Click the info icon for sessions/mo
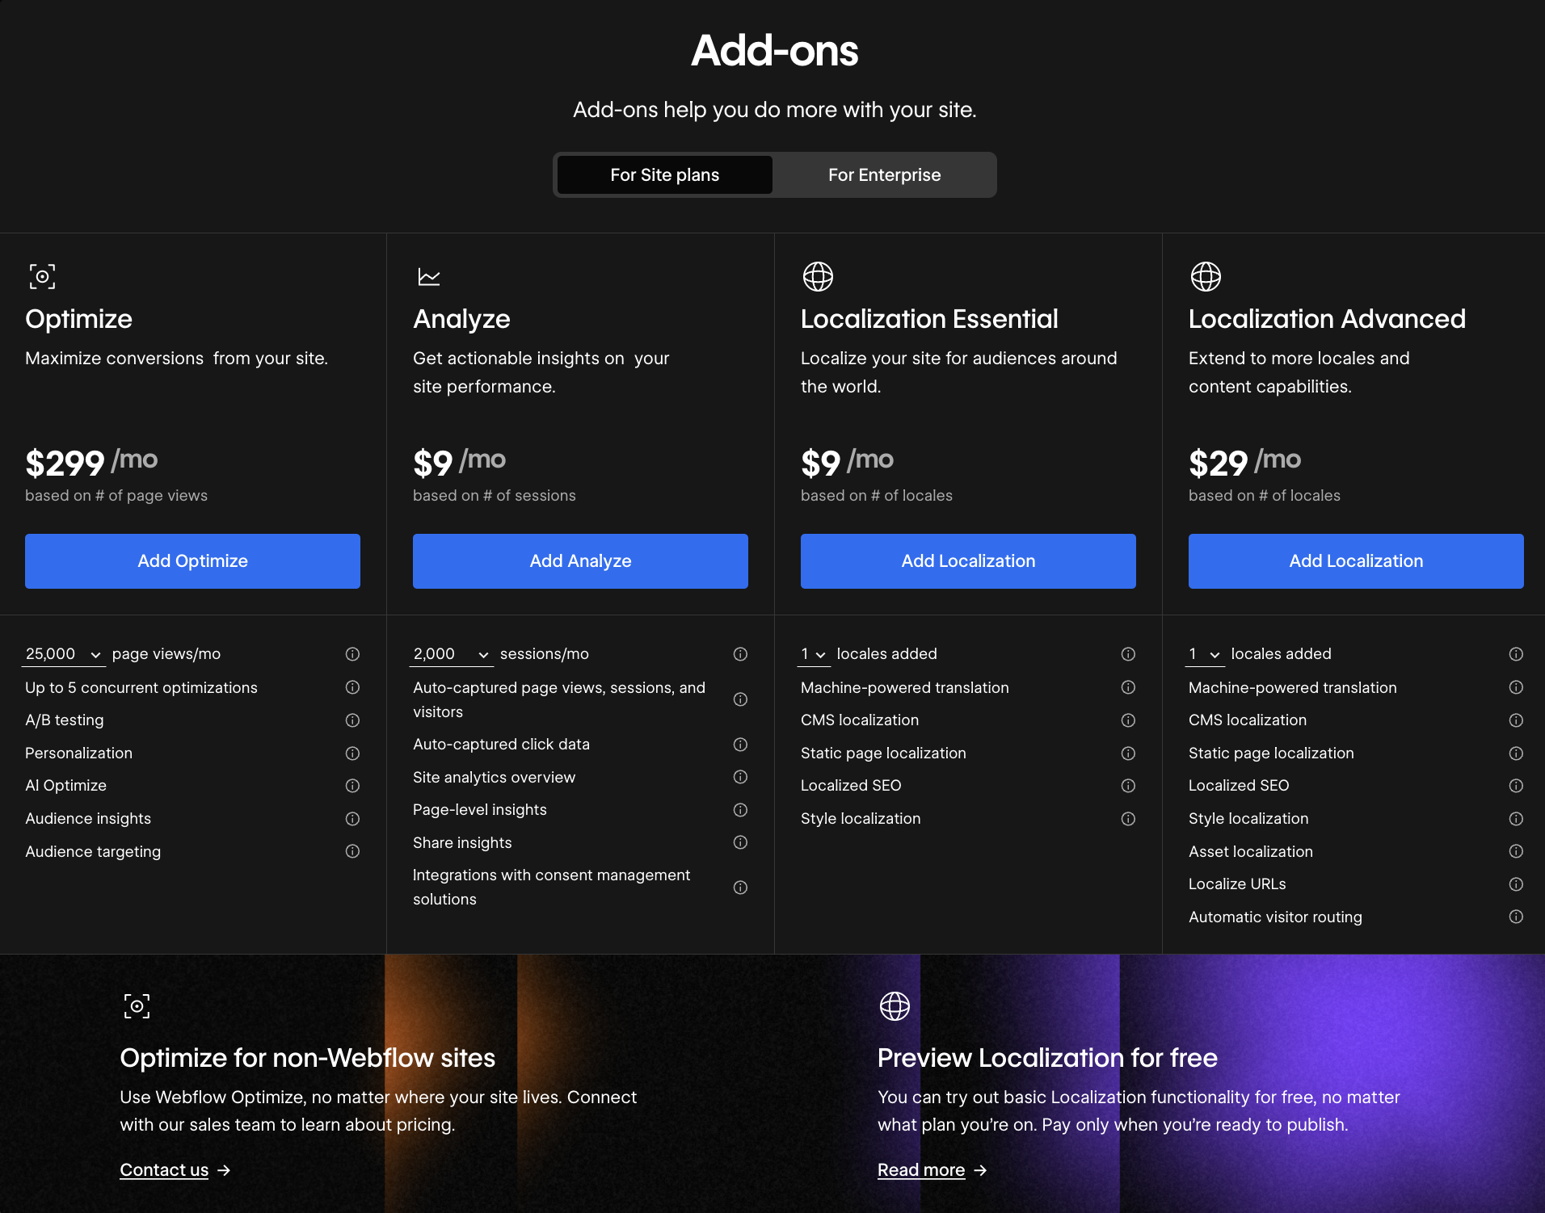 [x=740, y=654]
